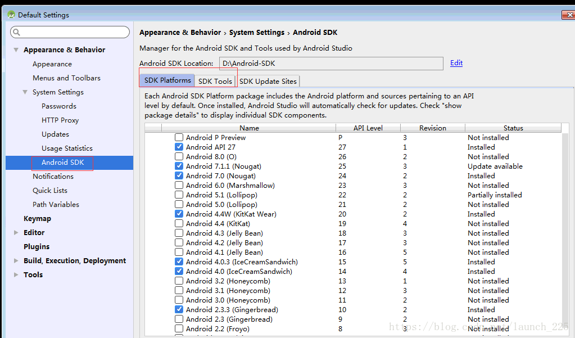This screenshot has height=338, width=575.
Task: Close the Default Settings dialog
Action: (569, 15)
